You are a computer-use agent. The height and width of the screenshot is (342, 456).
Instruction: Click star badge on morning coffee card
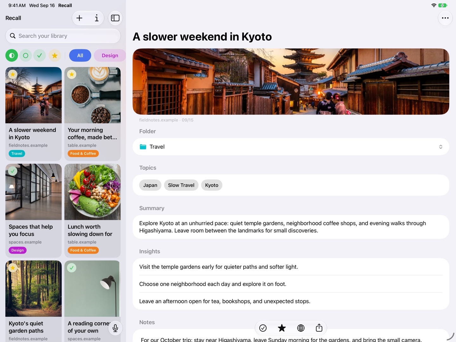click(x=72, y=74)
